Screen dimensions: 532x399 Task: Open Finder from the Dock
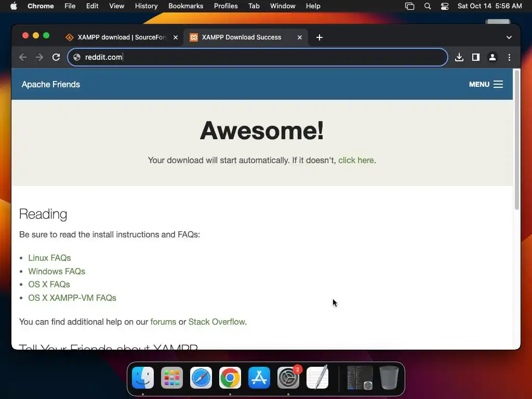pyautogui.click(x=143, y=378)
